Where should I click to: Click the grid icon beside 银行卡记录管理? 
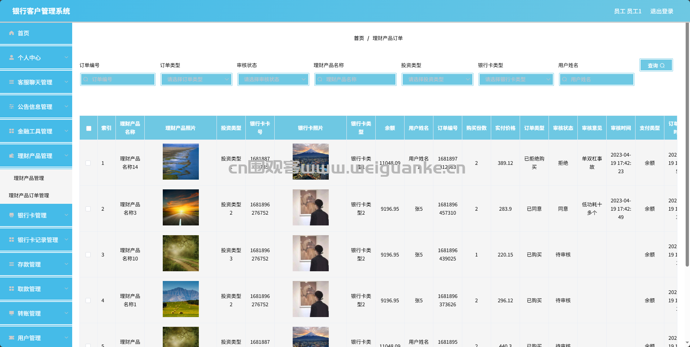(12, 240)
